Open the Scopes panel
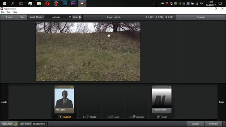This screenshot has width=226, height=127. pyautogui.click(x=9, y=17)
